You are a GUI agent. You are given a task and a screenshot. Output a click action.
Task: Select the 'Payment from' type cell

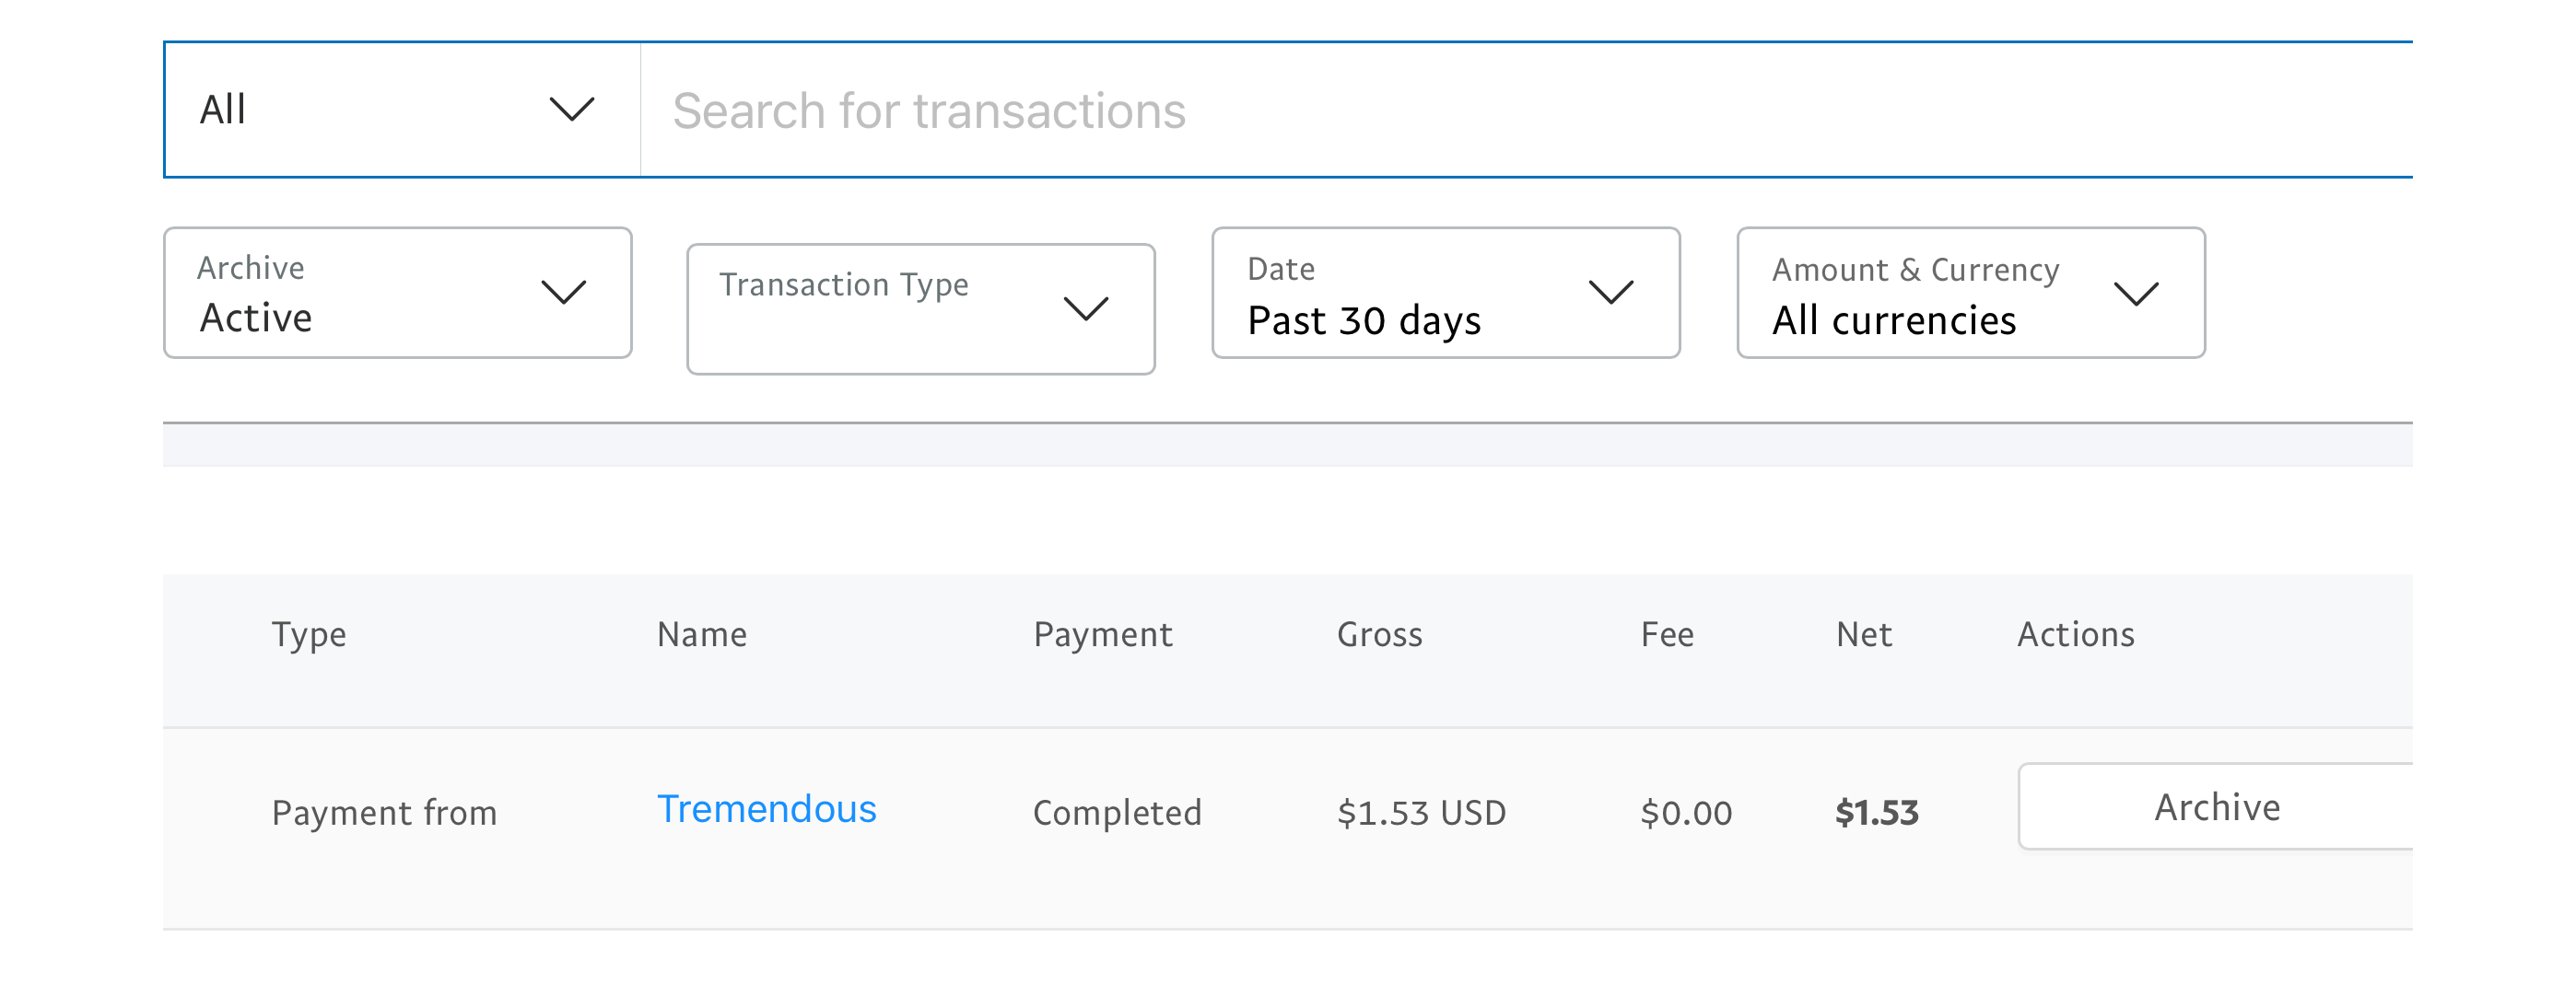(384, 813)
